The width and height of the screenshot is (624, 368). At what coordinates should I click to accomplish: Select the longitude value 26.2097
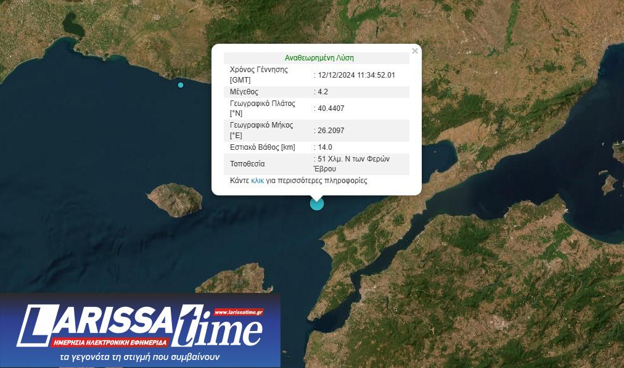pyautogui.click(x=330, y=131)
